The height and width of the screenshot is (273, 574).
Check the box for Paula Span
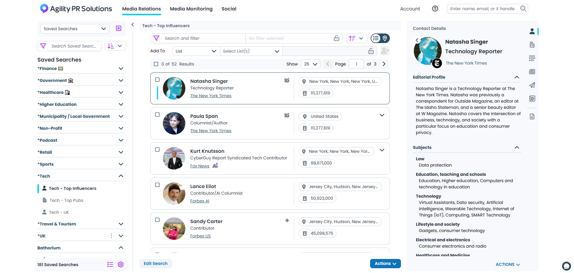(157, 115)
